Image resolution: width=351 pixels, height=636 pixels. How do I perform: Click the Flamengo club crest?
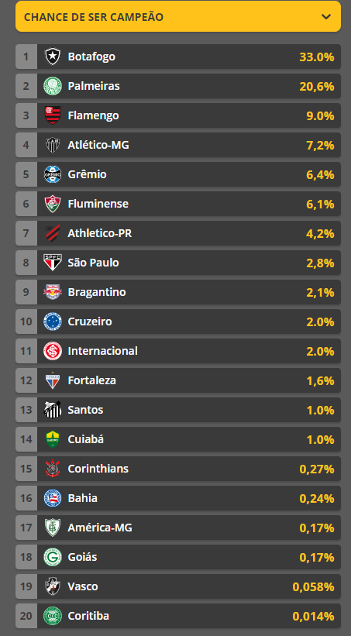53,115
